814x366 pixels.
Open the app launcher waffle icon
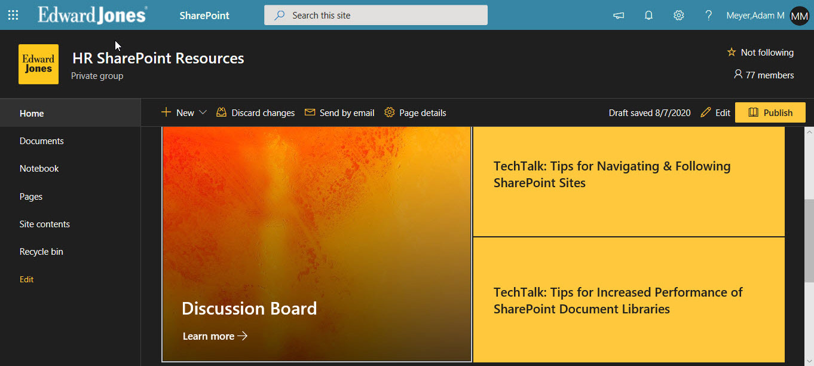point(13,15)
